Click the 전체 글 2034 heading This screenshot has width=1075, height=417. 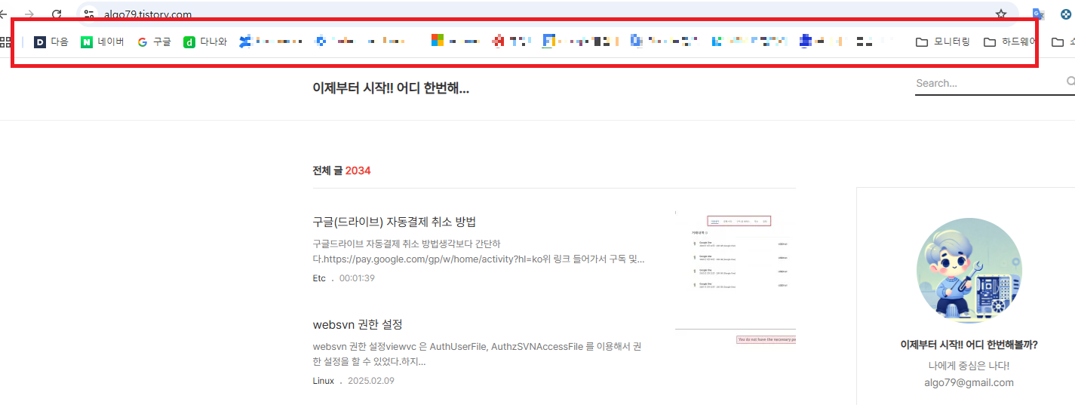tap(342, 170)
